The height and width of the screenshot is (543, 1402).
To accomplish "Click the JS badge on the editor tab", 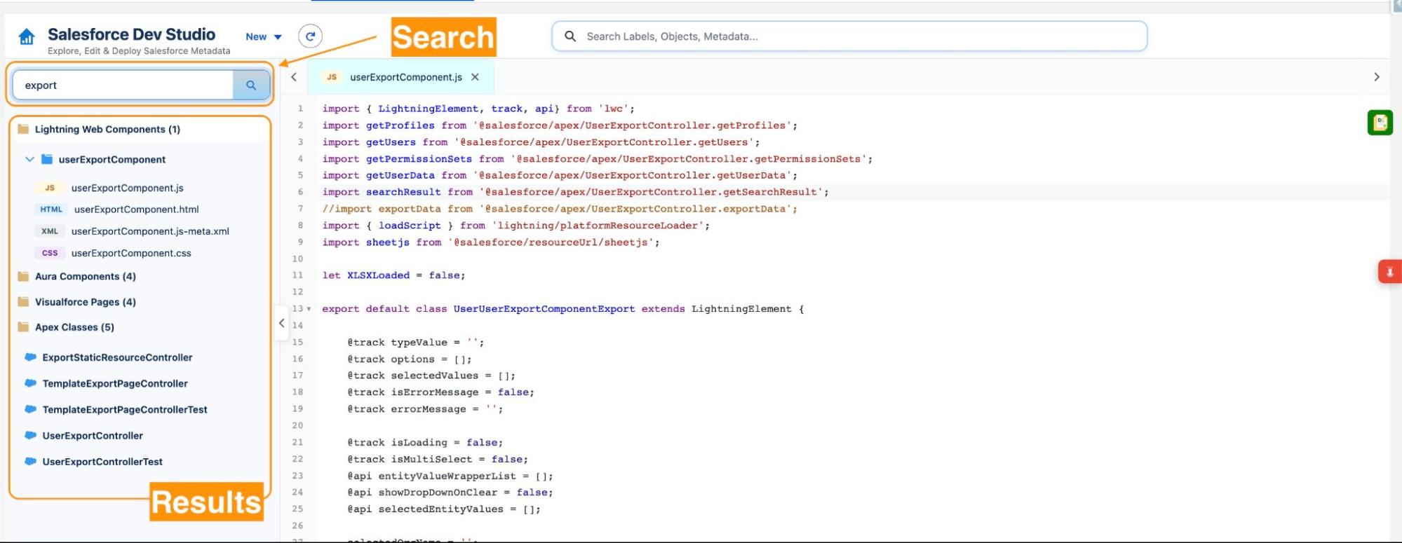I will pyautogui.click(x=332, y=77).
